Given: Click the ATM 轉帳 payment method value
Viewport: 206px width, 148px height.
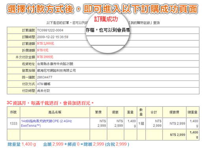Looking at the screenshot, I should (44, 84).
